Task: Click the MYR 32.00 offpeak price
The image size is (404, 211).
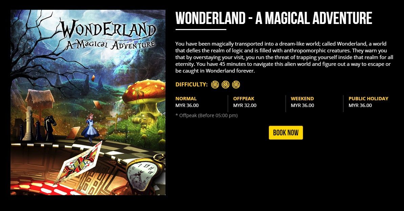Action: [x=245, y=105]
